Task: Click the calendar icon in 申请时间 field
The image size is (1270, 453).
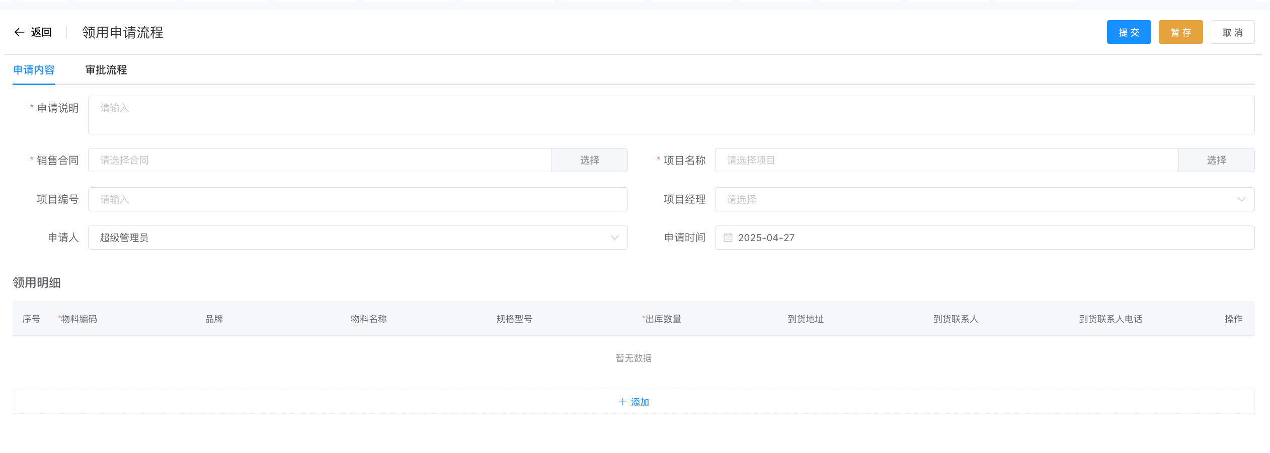Action: pyautogui.click(x=728, y=238)
